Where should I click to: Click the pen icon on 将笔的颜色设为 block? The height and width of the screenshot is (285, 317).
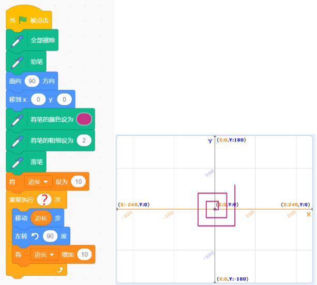17,119
